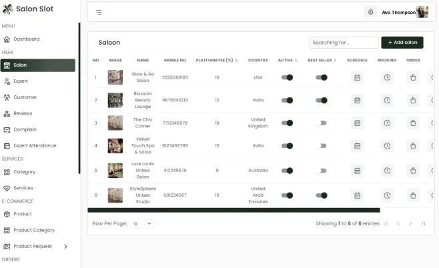Click mobile number 9876543210
The width and height of the screenshot is (439, 268).
175,100
